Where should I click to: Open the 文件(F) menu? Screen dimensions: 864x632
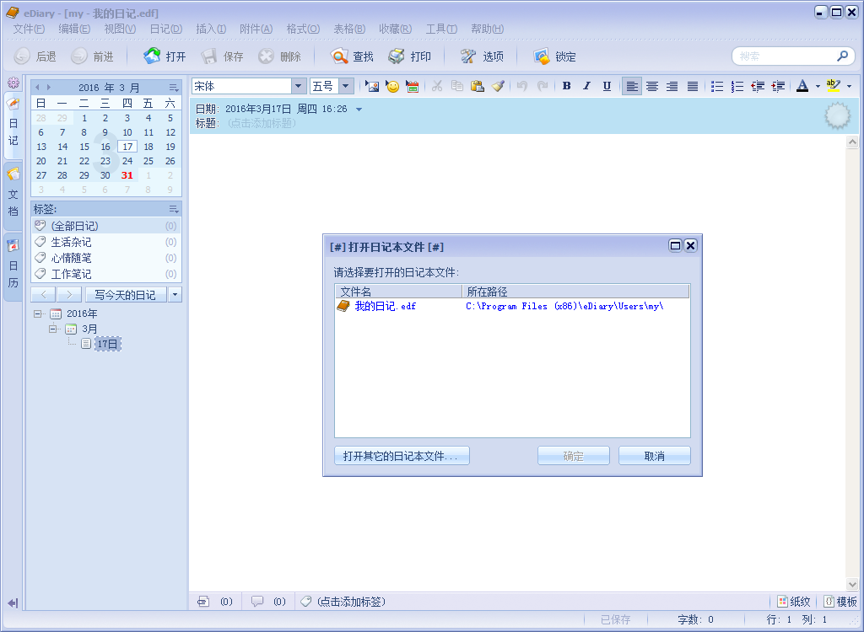[29, 29]
